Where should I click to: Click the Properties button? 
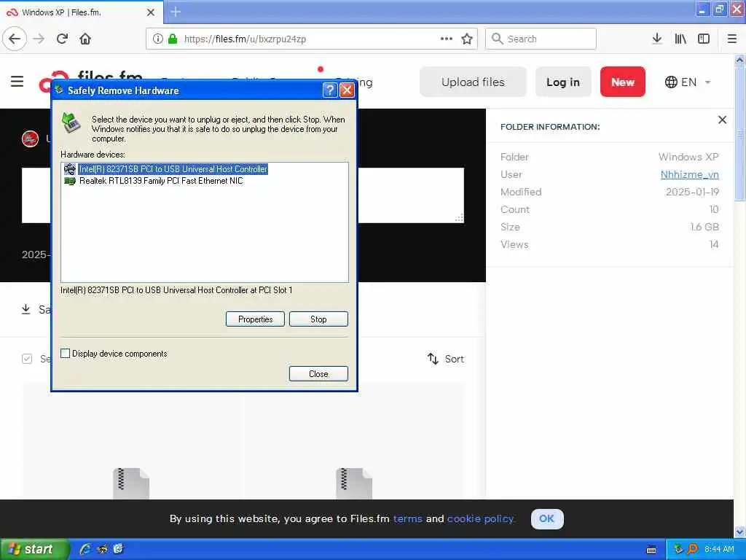click(255, 319)
